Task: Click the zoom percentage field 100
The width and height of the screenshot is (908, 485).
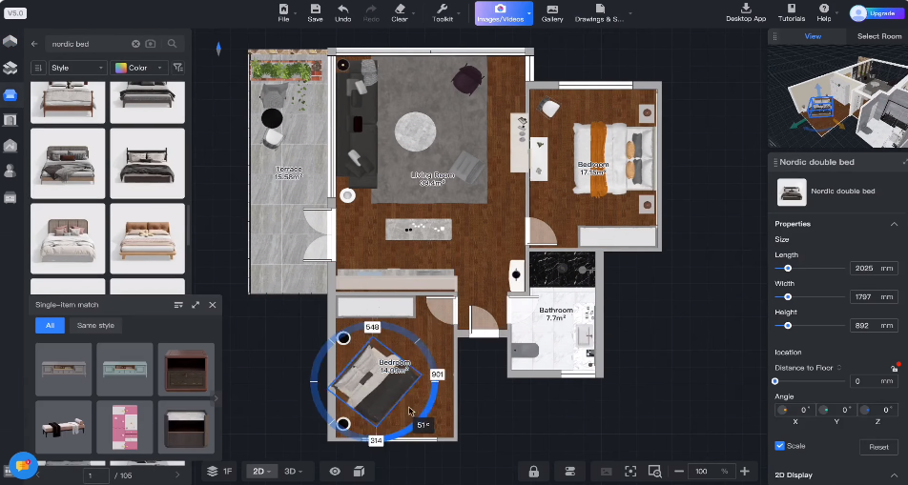Action: (712, 471)
